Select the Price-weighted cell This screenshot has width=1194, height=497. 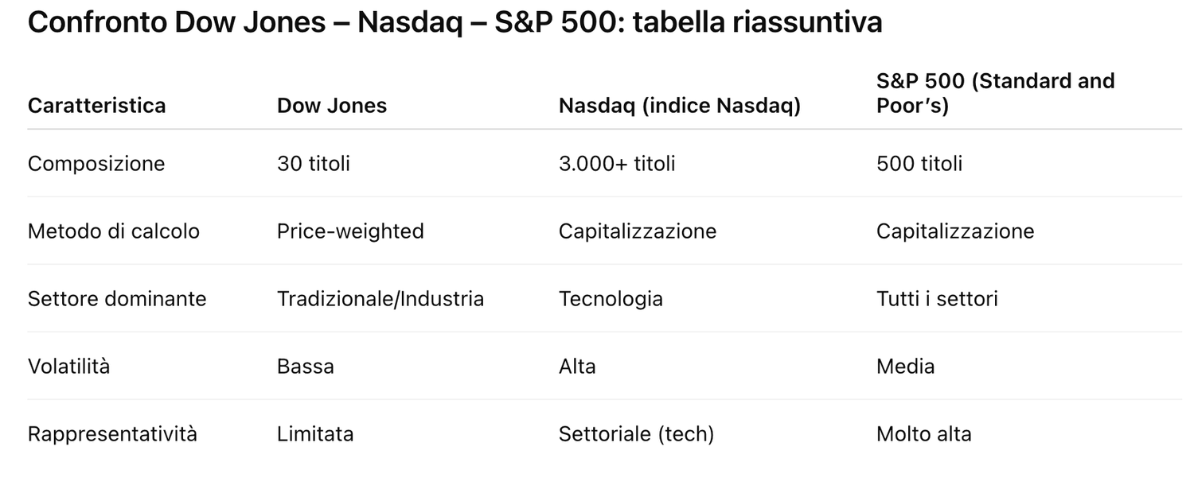350,231
